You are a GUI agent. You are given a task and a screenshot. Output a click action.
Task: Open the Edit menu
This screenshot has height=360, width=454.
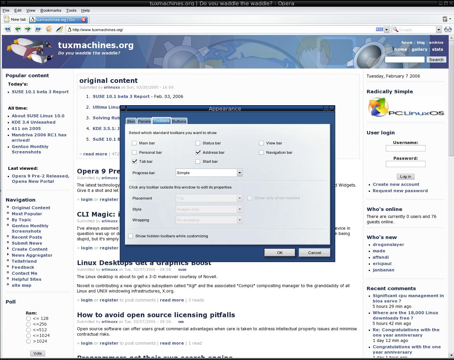18,10
